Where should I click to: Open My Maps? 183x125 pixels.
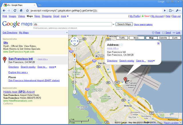coord(24,33)
